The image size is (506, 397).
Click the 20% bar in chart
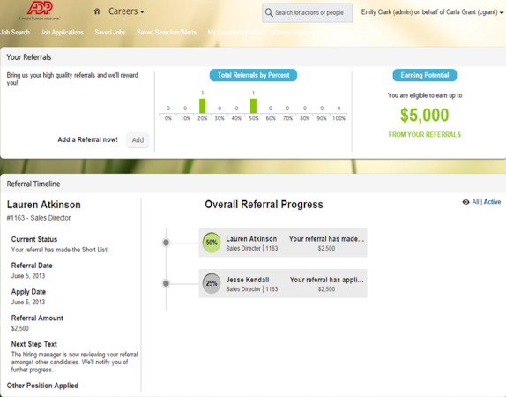pyautogui.click(x=203, y=106)
